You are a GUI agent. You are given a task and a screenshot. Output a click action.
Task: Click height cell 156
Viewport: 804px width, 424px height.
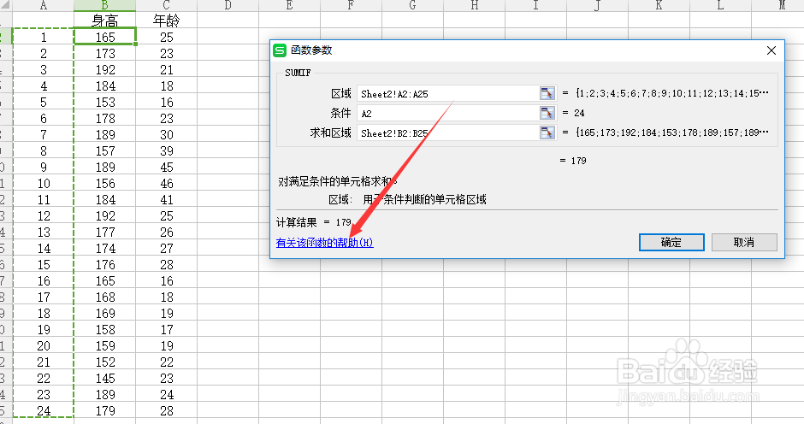click(x=104, y=184)
